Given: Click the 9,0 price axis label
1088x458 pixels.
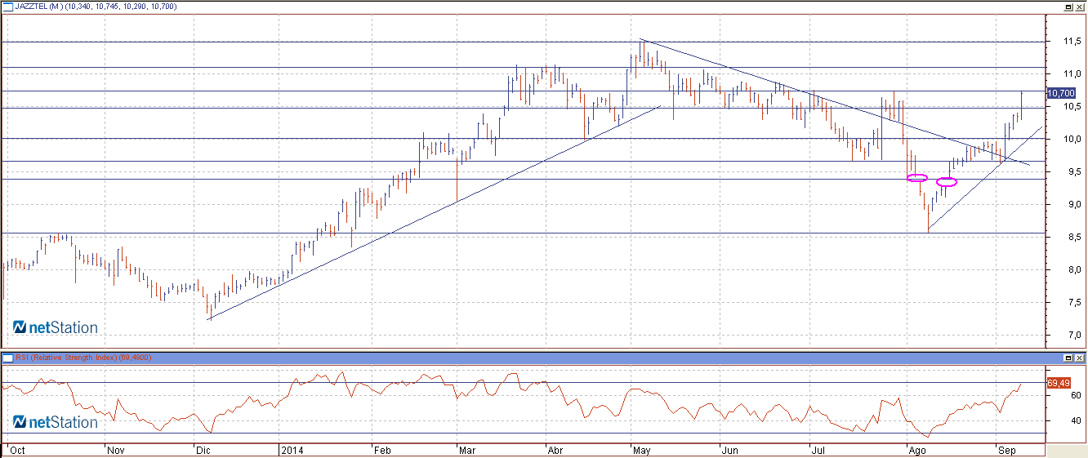Looking at the screenshot, I should coord(1073,204).
